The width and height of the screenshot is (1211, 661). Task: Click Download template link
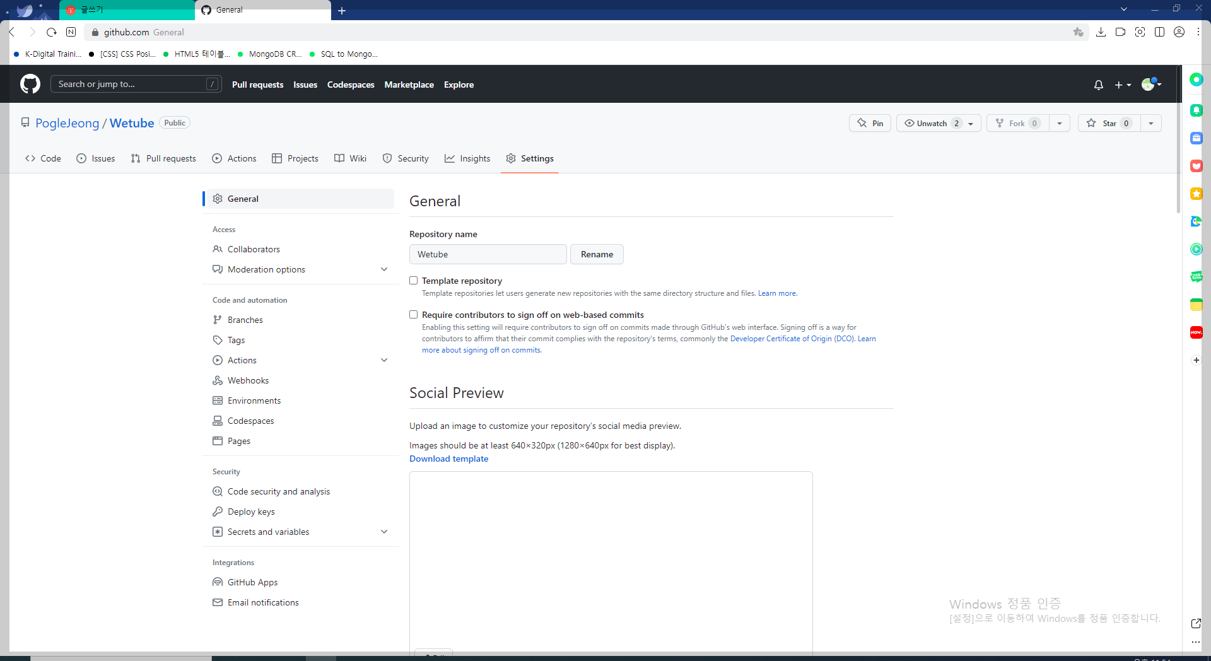[448, 459]
